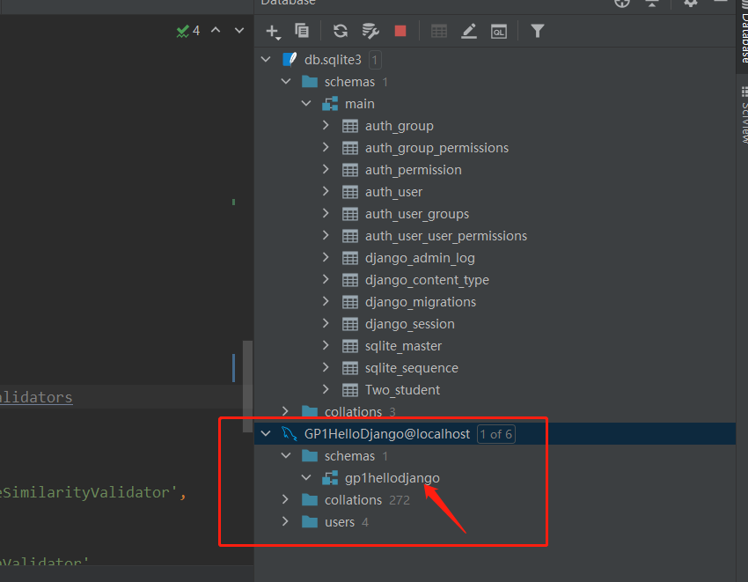
Task: Expand the collections folder with 272 items
Action: pos(285,499)
